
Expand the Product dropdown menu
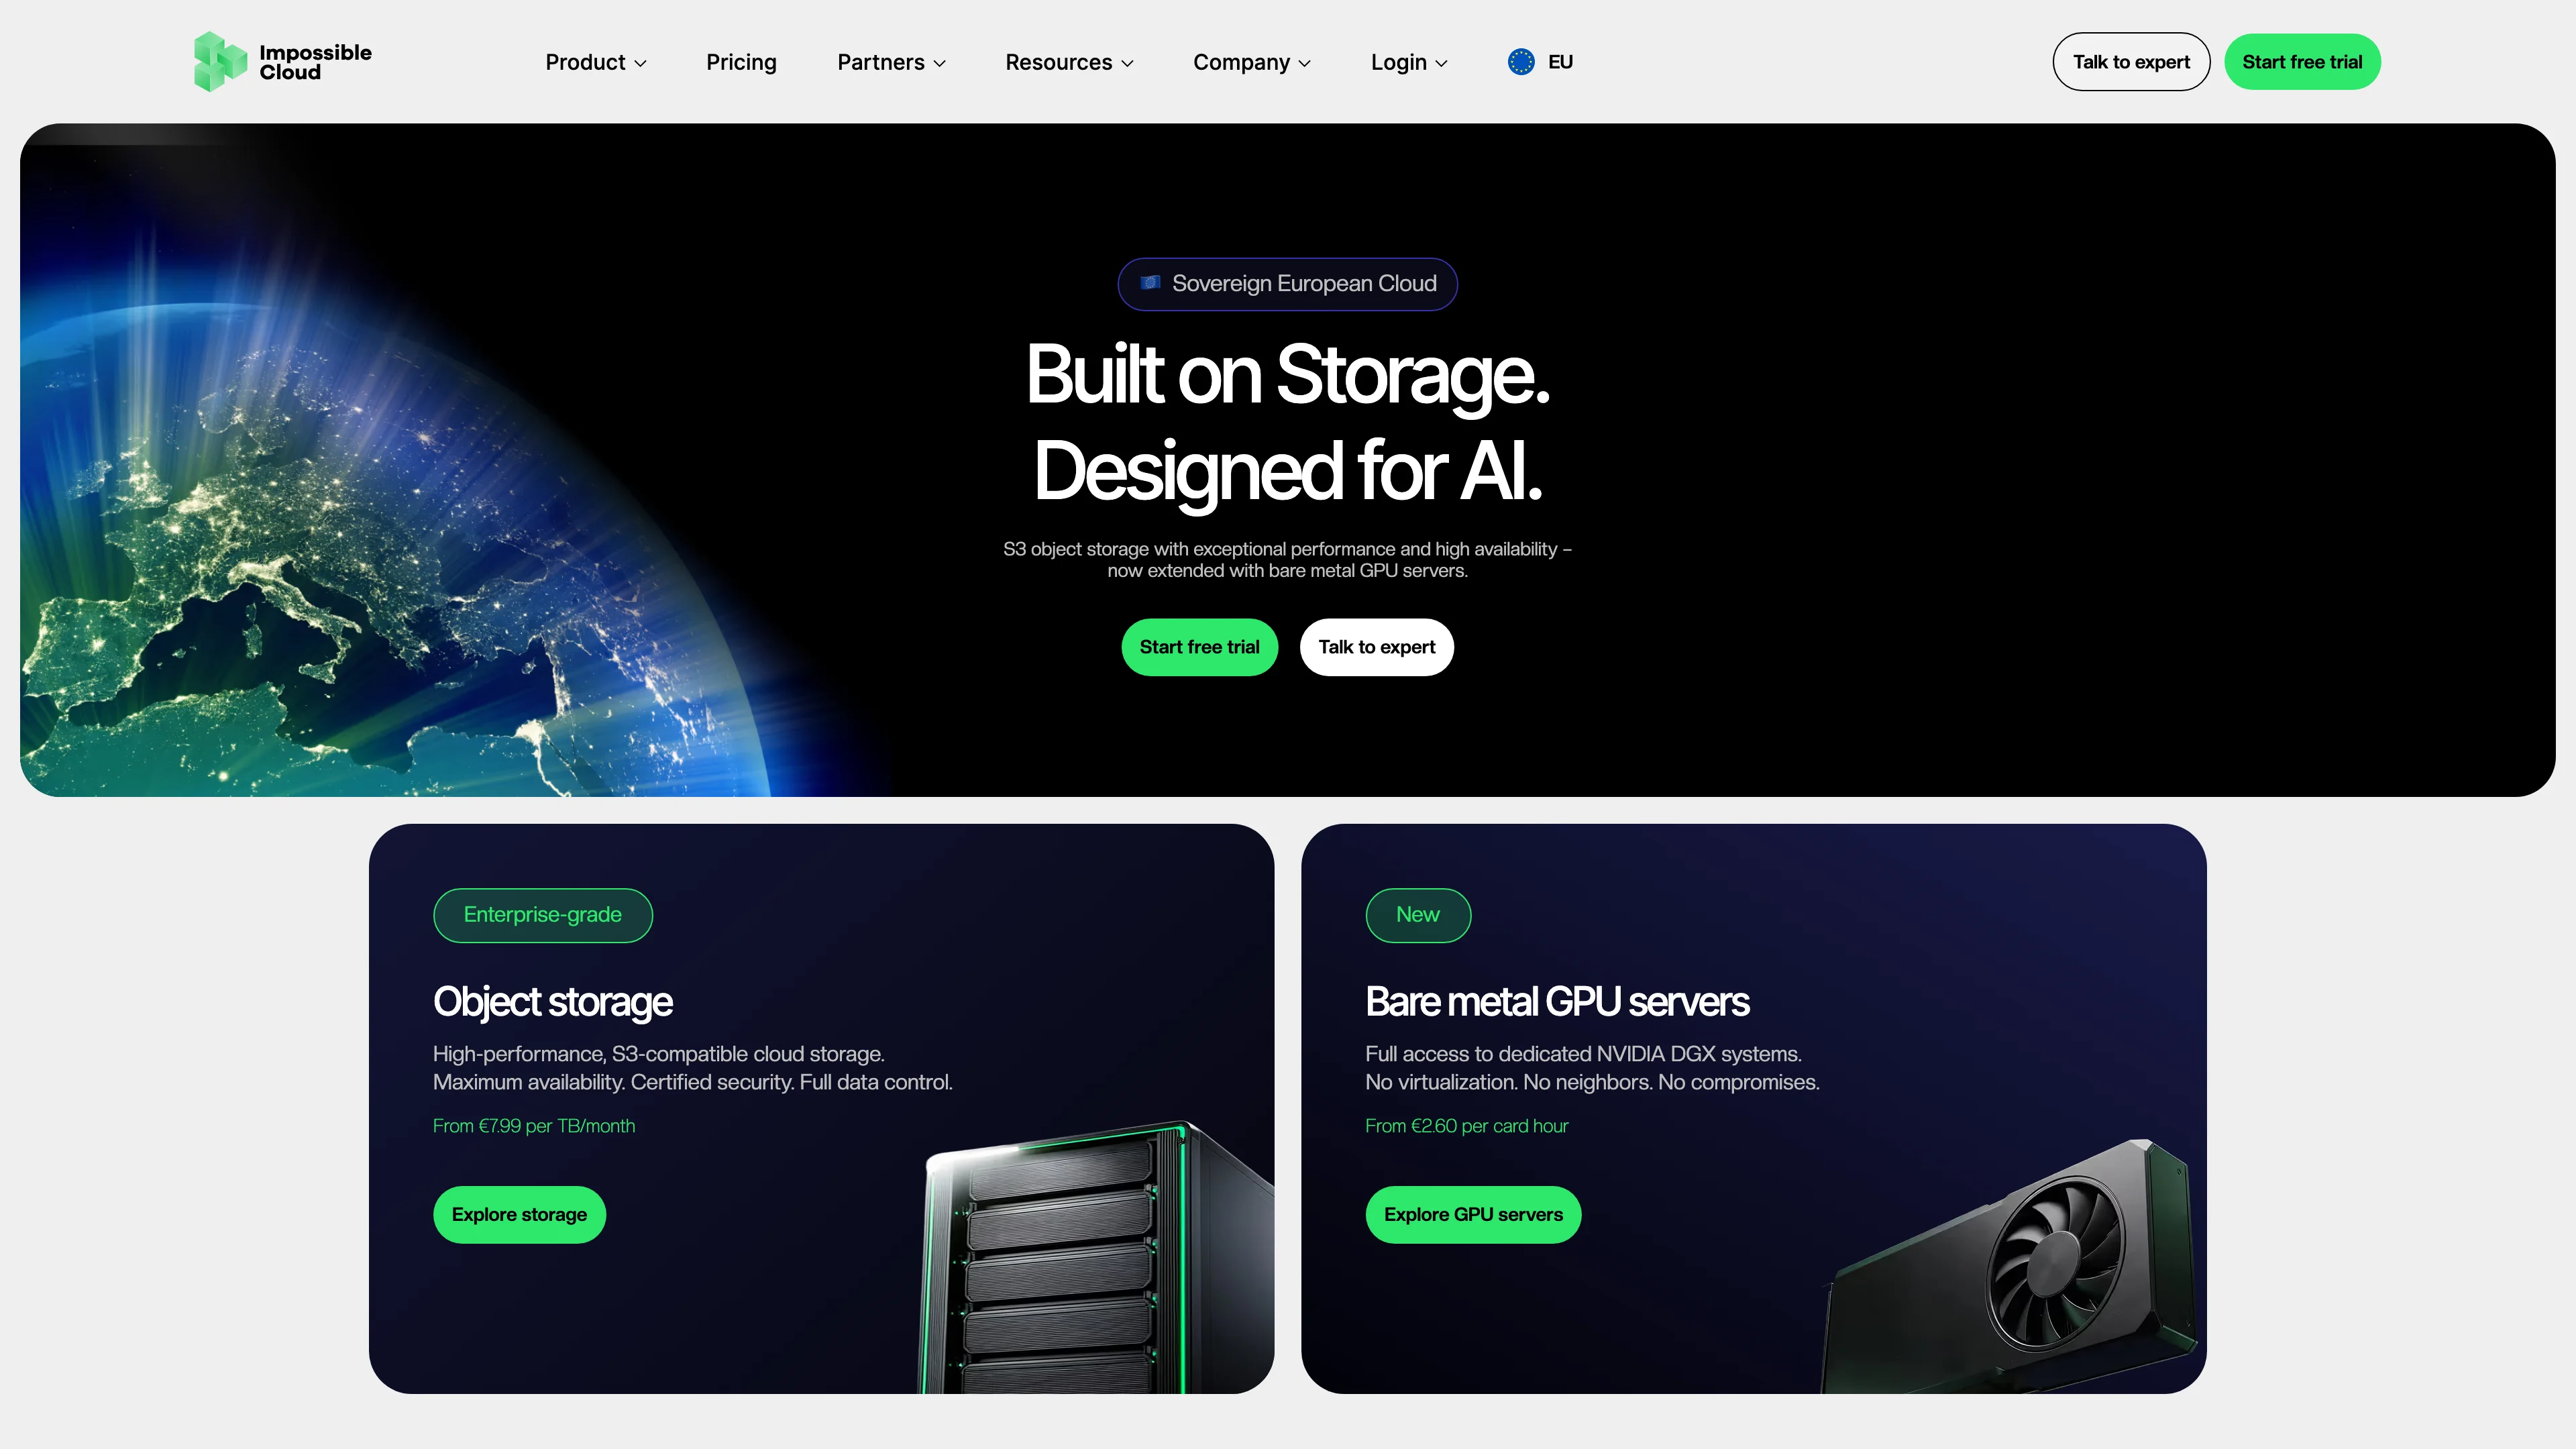click(596, 62)
